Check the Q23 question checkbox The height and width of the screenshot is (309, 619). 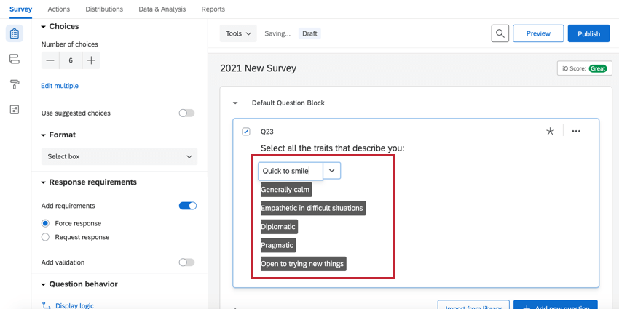click(245, 132)
